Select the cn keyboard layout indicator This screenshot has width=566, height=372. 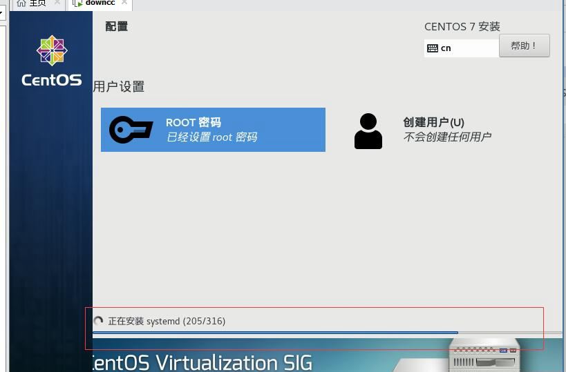462,48
